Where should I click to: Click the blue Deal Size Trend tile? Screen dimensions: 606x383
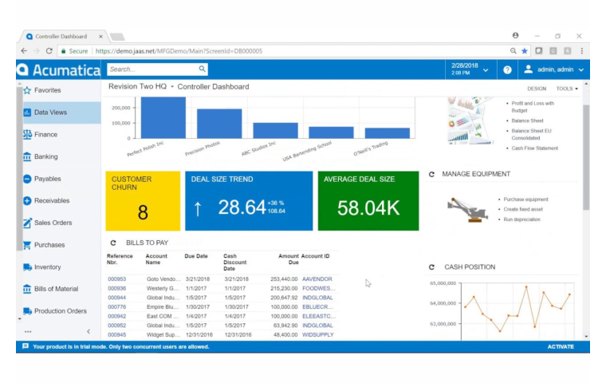click(x=249, y=201)
